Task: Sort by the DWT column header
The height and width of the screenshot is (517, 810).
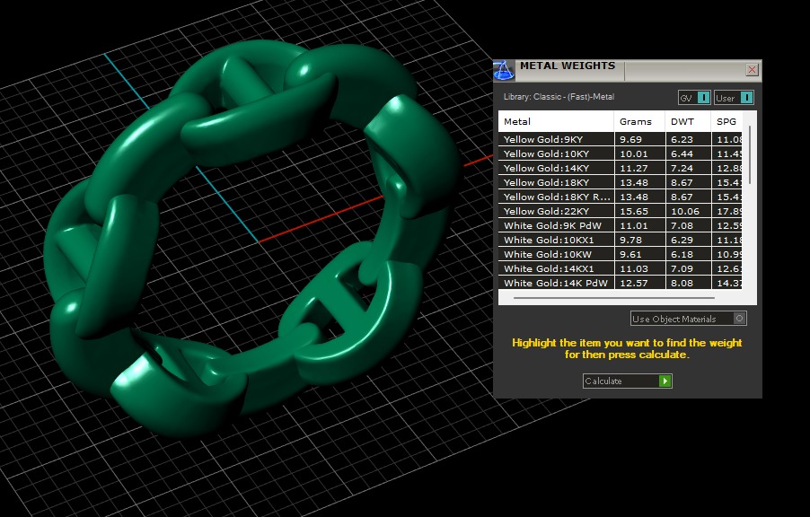Action: coord(688,121)
